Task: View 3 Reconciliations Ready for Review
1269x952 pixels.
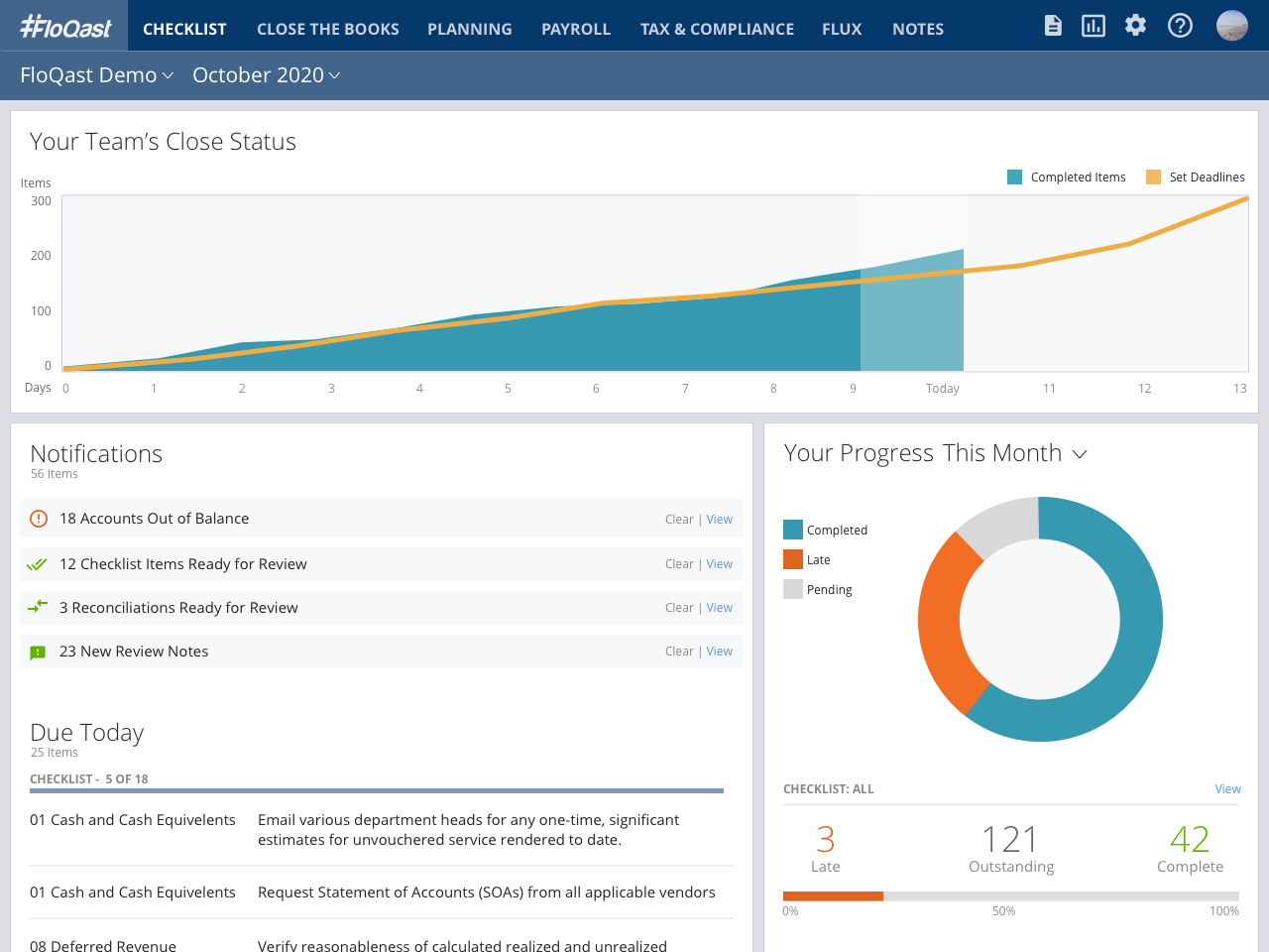Action: pyautogui.click(x=720, y=608)
